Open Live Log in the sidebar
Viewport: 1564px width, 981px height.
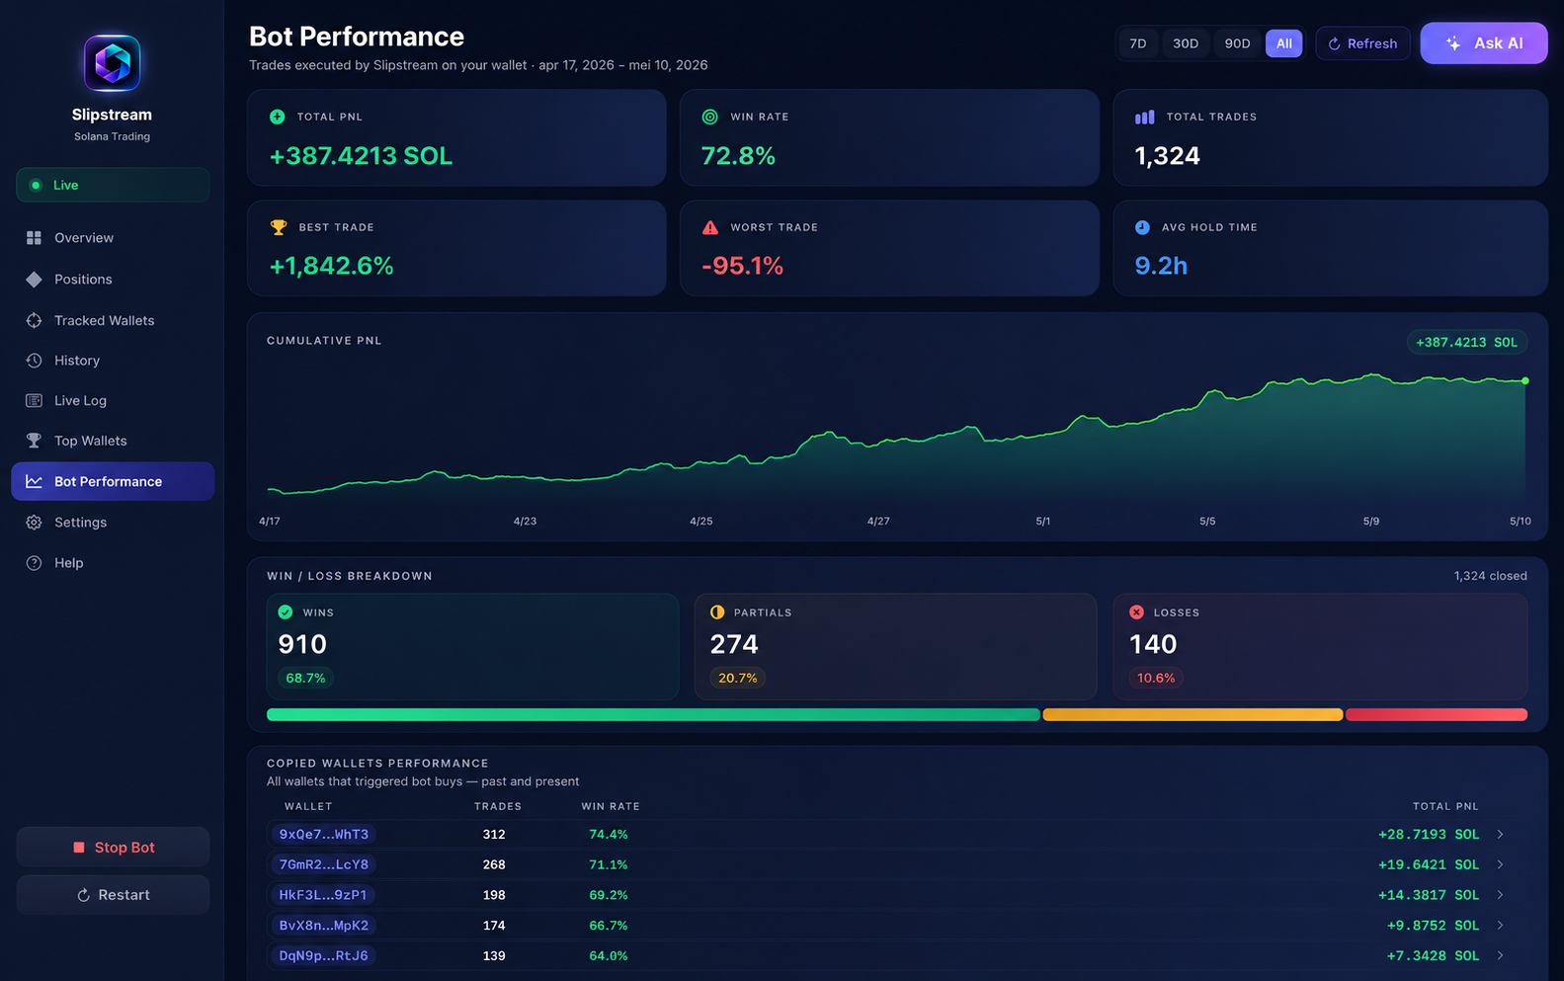113,400
